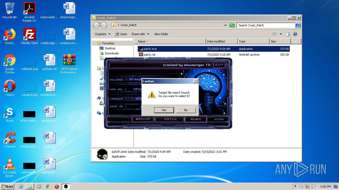Click the Opera icon in taskbar
The height and width of the screenshot is (190, 339).
point(57,187)
